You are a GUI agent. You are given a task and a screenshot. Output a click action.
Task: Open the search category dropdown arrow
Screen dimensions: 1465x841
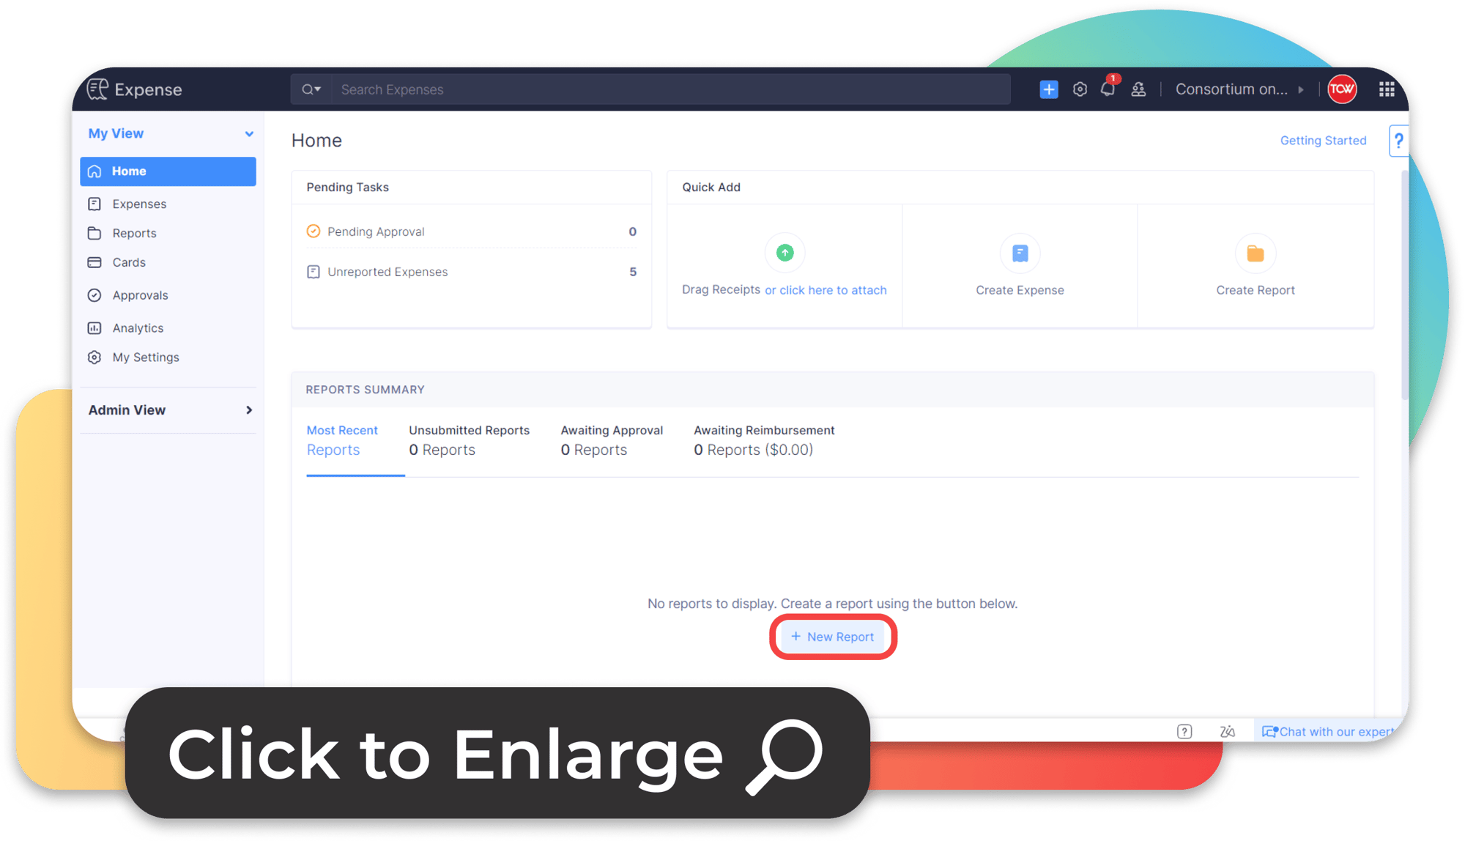pos(318,89)
